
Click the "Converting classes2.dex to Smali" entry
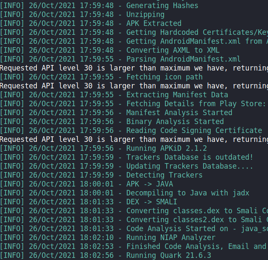click(197, 220)
